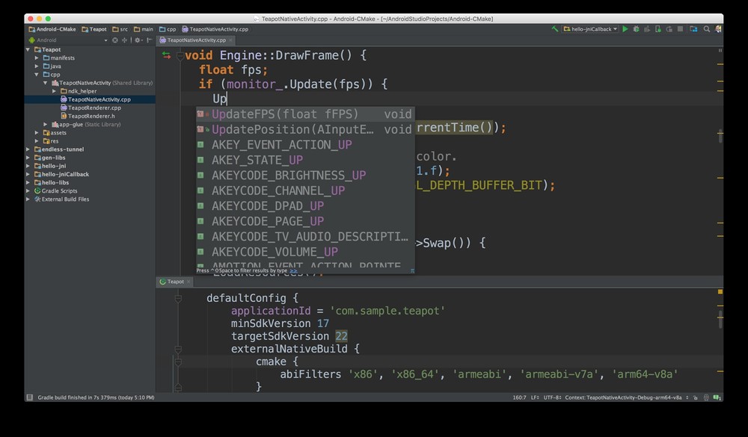Start debugging with the Debug icon
The height and width of the screenshot is (437, 748).
(x=636, y=29)
